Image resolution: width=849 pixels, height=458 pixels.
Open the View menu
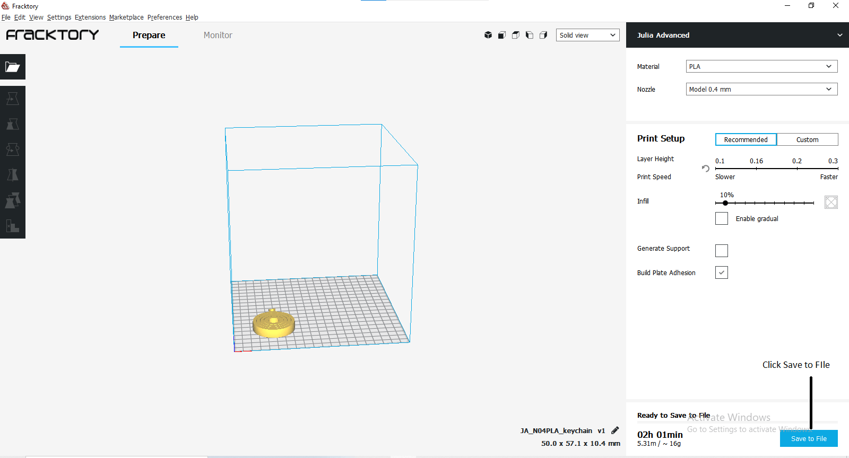click(x=36, y=17)
